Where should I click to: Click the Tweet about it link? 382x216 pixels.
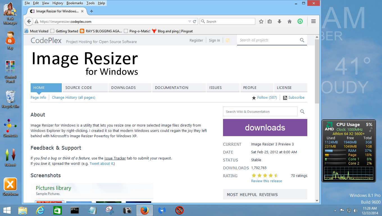click(101, 163)
